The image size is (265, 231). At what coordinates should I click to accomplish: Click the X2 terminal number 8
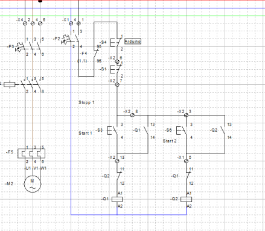[x=132, y=115]
